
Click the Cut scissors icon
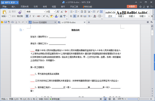[x=10, y=12]
